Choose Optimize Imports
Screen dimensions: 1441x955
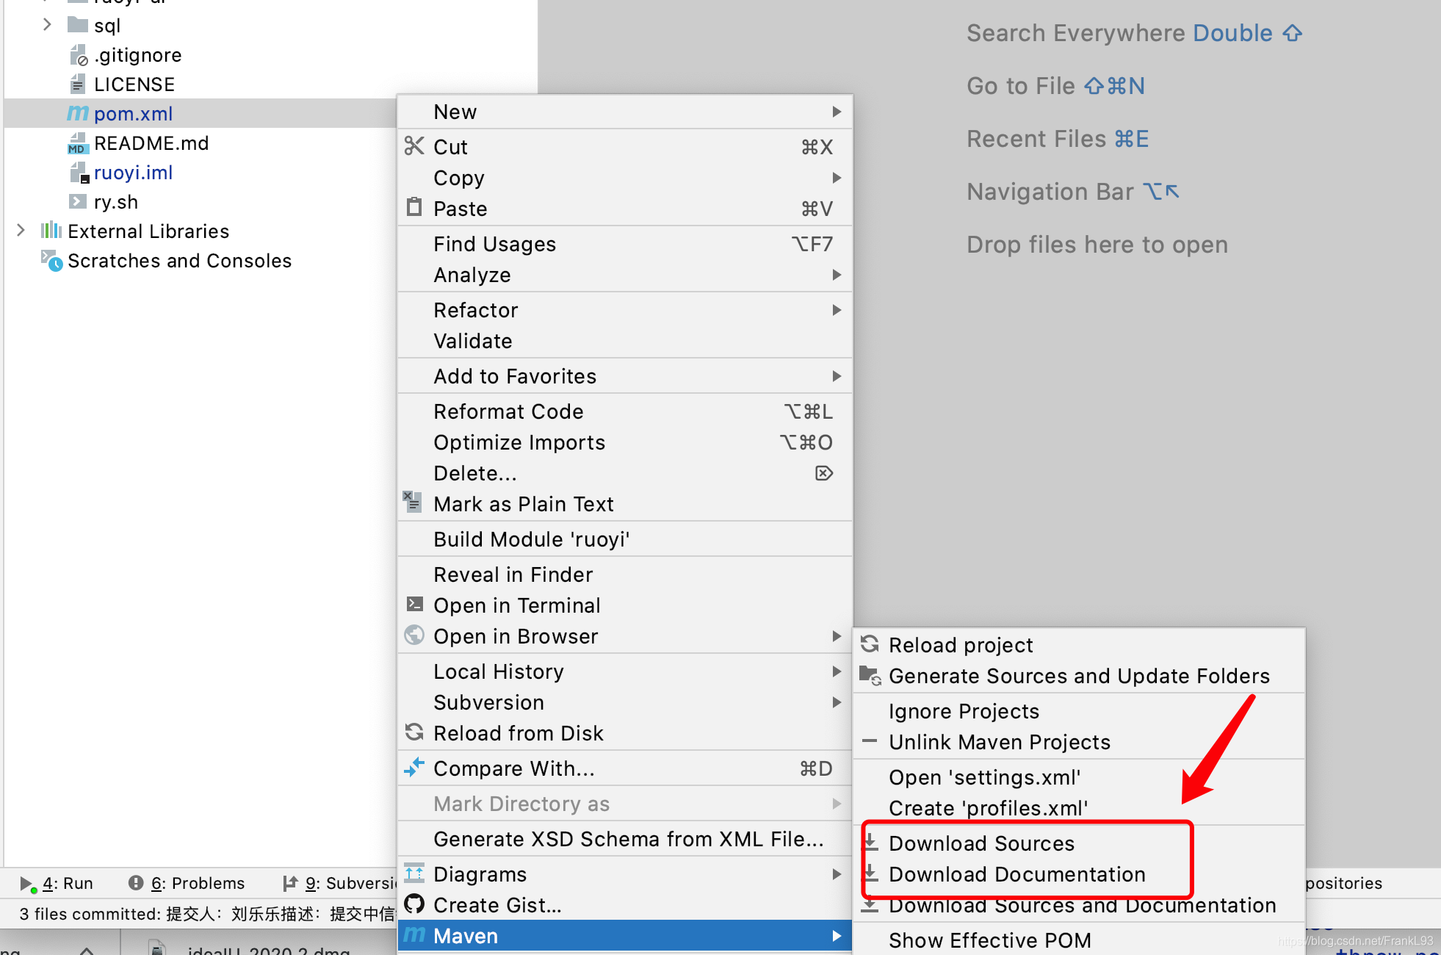625,442
